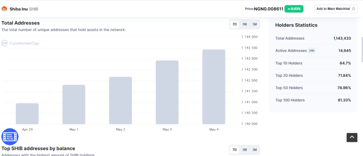Click the 14,645 active addresses value
The image size is (363, 156).
coord(345,51)
